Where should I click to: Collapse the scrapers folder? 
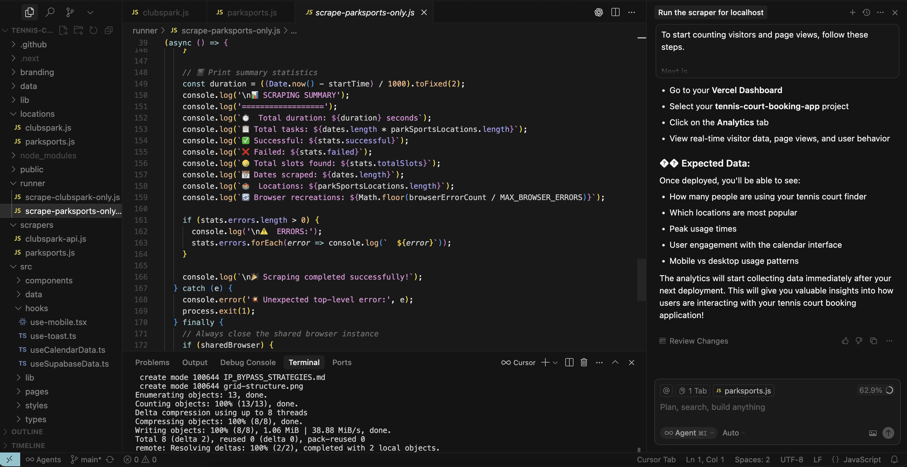(36, 225)
